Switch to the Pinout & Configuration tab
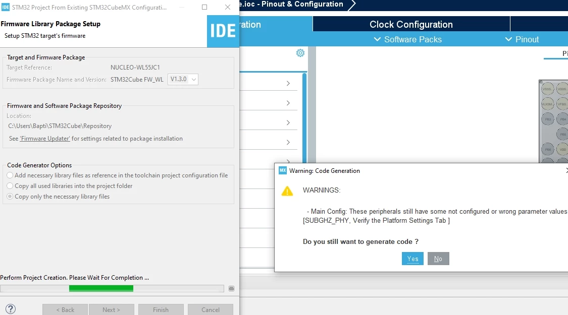Image resolution: width=568 pixels, height=315 pixels. [276, 24]
